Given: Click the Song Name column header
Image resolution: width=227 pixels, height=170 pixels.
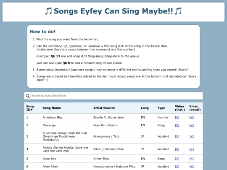Looking at the screenshot, I should [x=52, y=108].
